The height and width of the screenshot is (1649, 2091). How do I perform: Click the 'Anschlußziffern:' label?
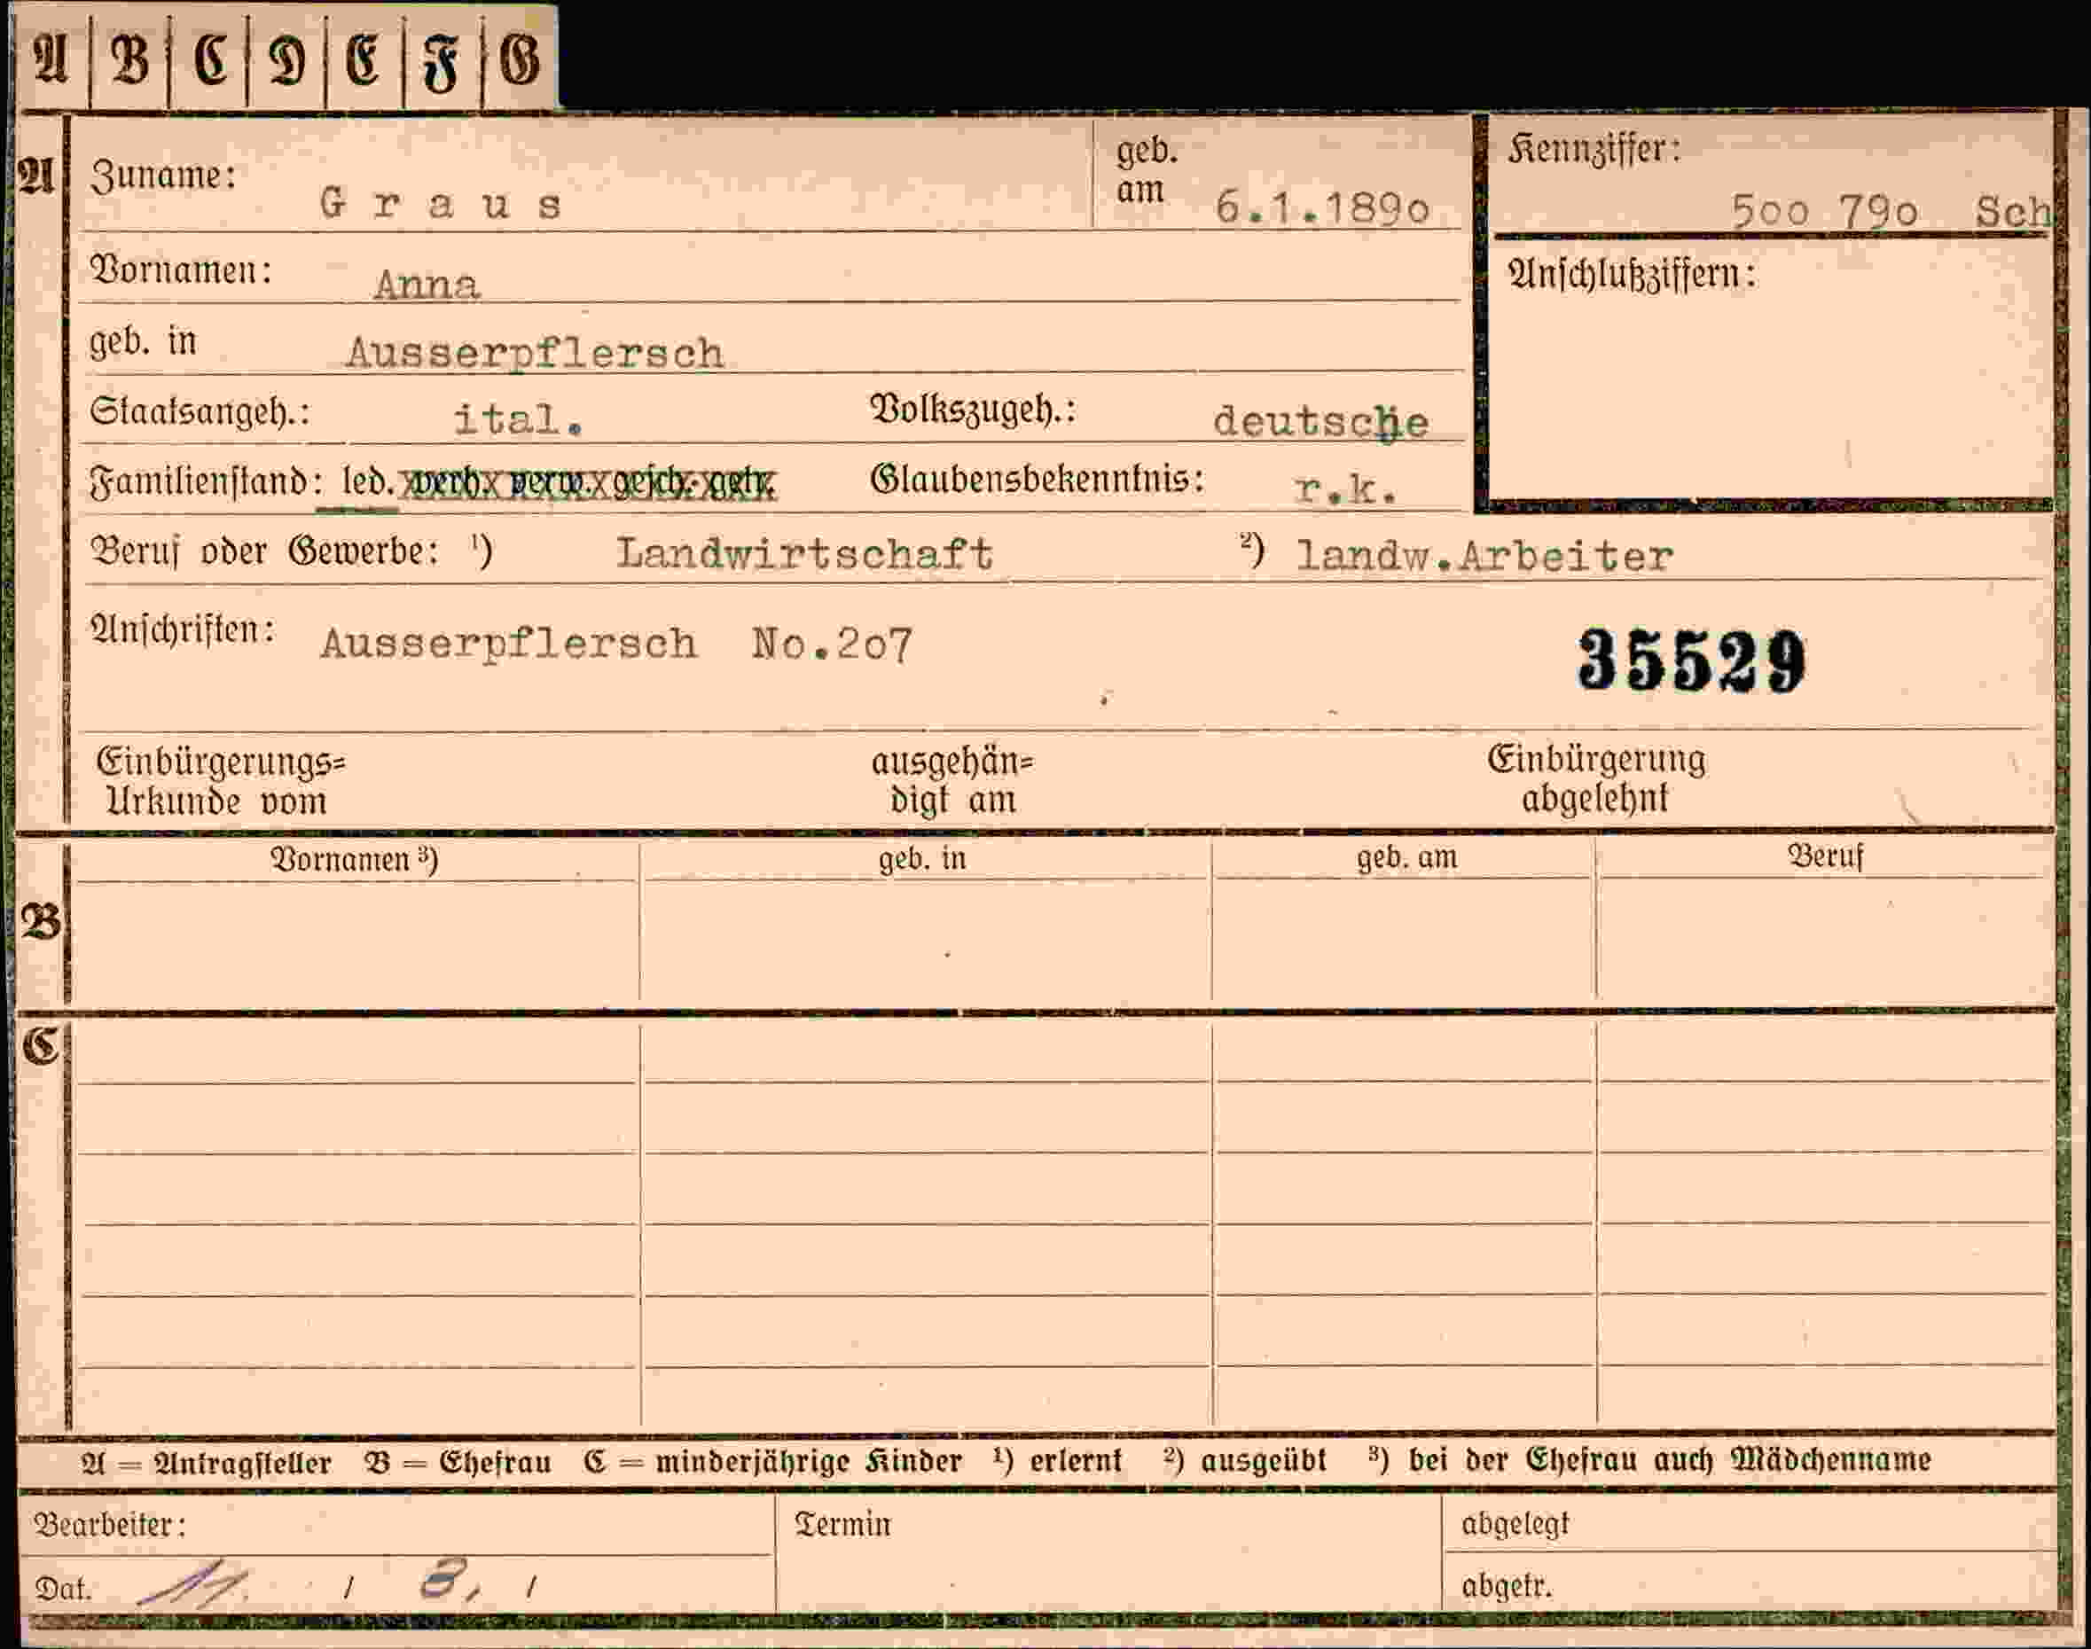1632,274
